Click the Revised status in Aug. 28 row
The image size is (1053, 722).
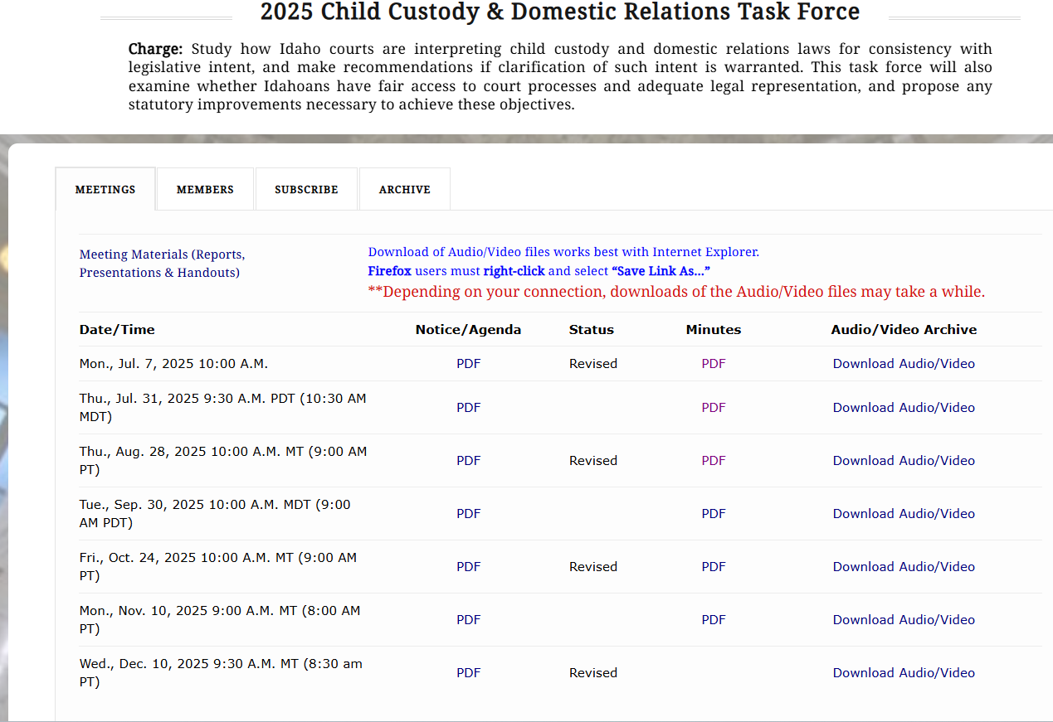tap(593, 461)
